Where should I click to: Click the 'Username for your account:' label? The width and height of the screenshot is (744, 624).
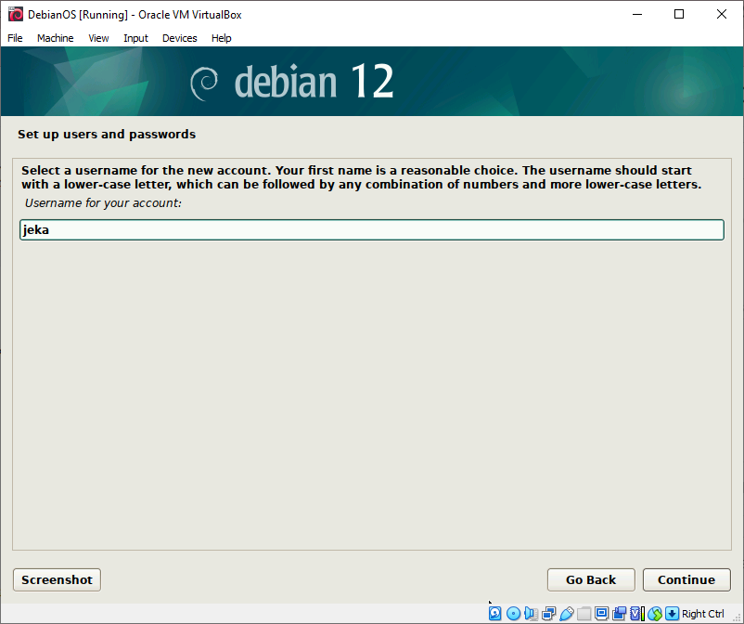point(103,203)
